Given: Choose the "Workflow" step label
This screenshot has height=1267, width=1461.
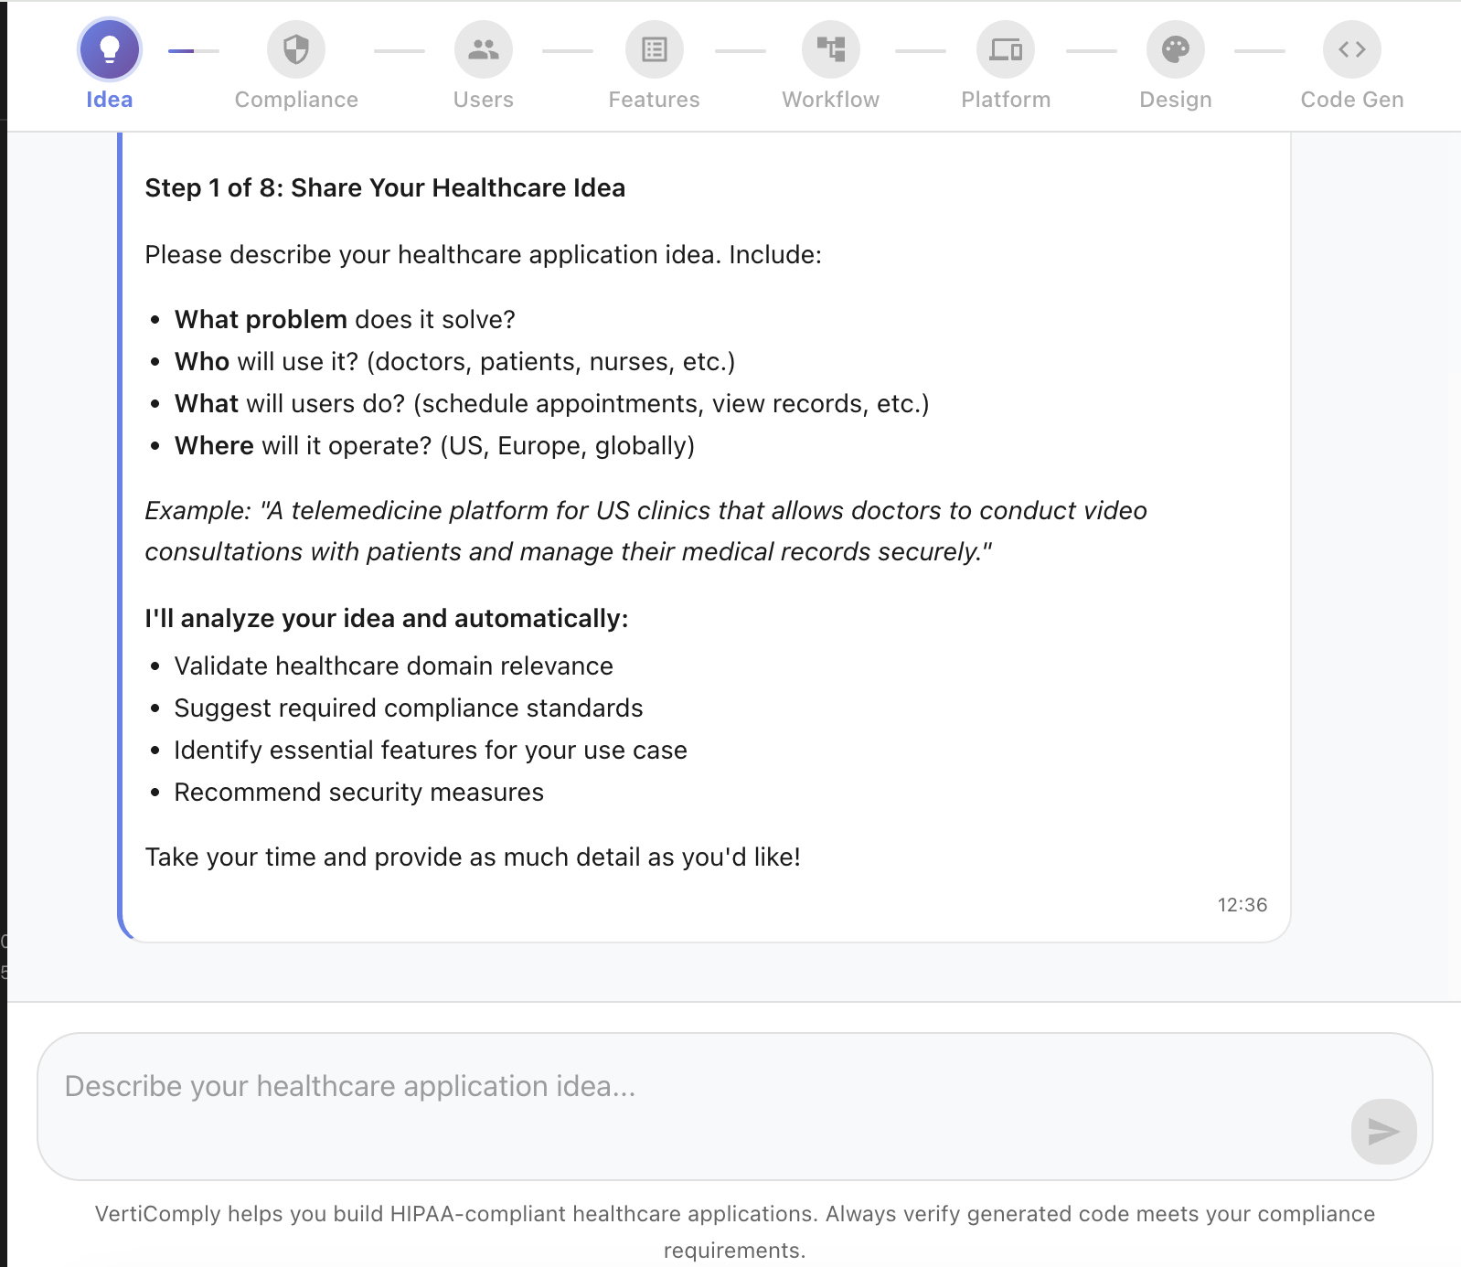Looking at the screenshot, I should (831, 100).
